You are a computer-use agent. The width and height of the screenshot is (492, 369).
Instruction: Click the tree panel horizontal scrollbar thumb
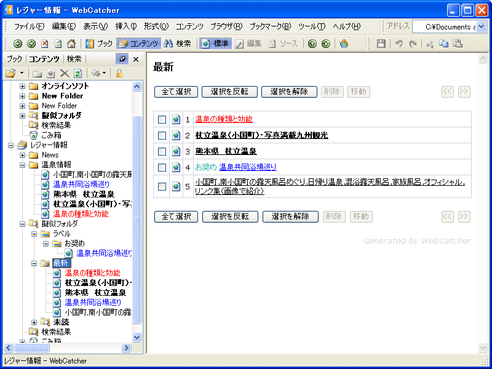pos(32,347)
